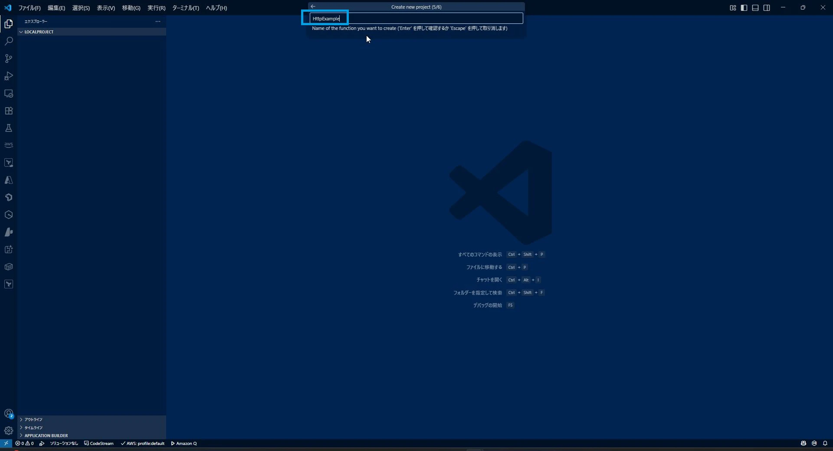Click AWS: profile:default in status bar
The width and height of the screenshot is (833, 451).
(143, 443)
